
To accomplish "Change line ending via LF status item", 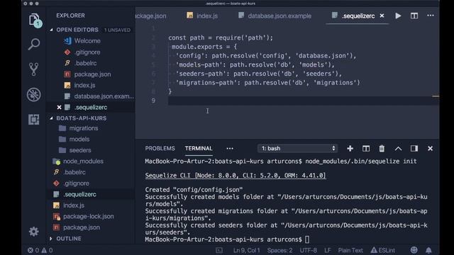I will coord(328,250).
